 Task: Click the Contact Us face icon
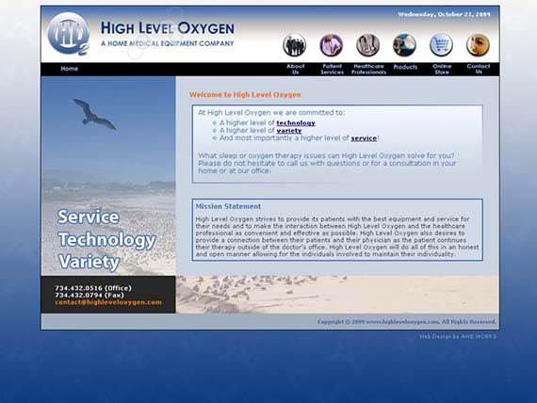point(478,45)
